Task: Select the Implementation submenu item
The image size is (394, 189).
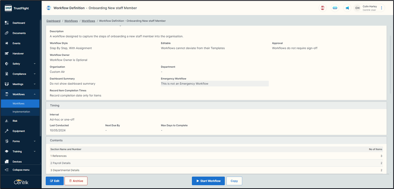Action: (x=21, y=112)
